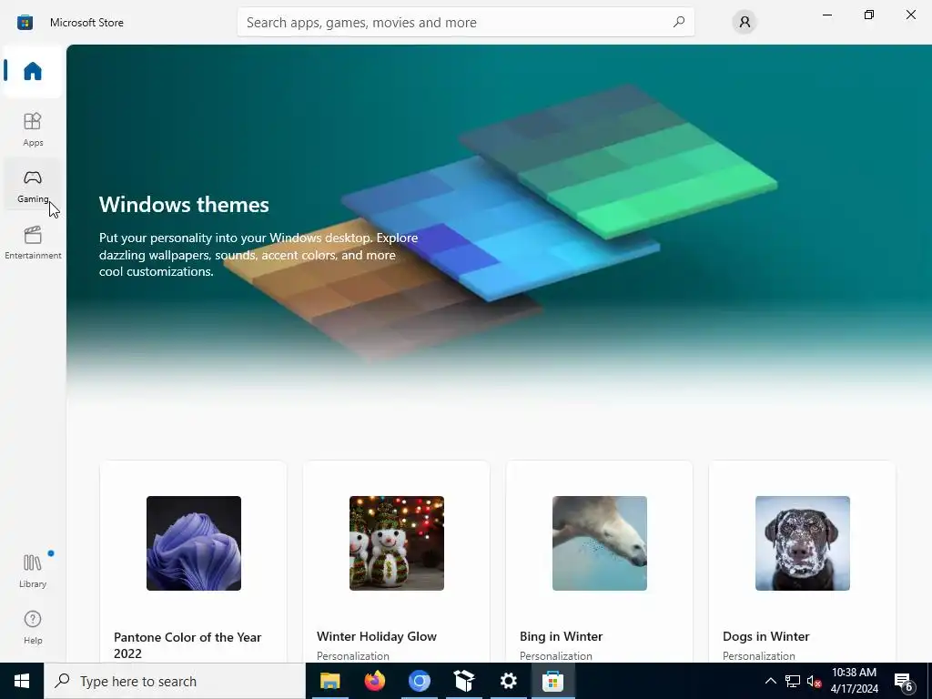Click the muted volume tray icon
932x699 pixels.
pyautogui.click(x=815, y=681)
